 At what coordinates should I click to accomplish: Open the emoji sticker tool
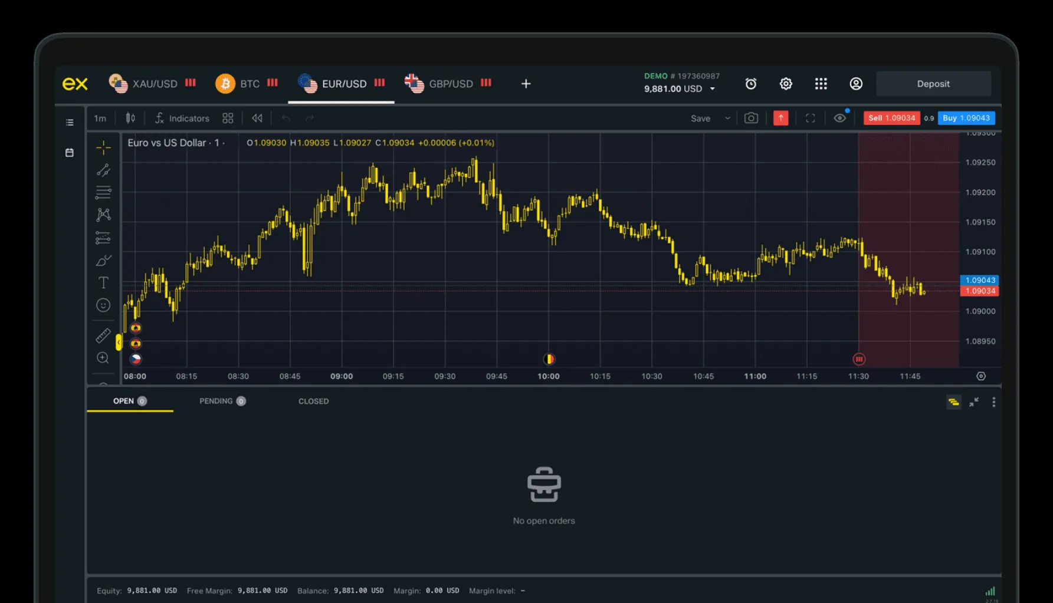point(103,305)
